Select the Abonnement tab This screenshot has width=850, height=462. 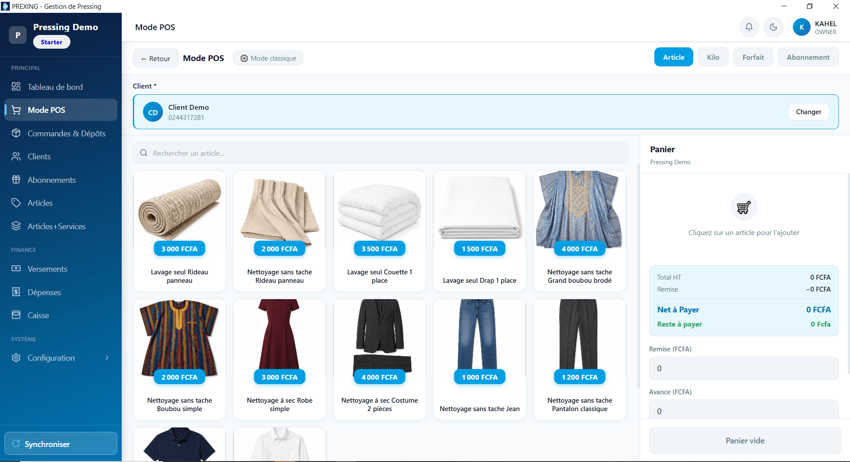808,57
